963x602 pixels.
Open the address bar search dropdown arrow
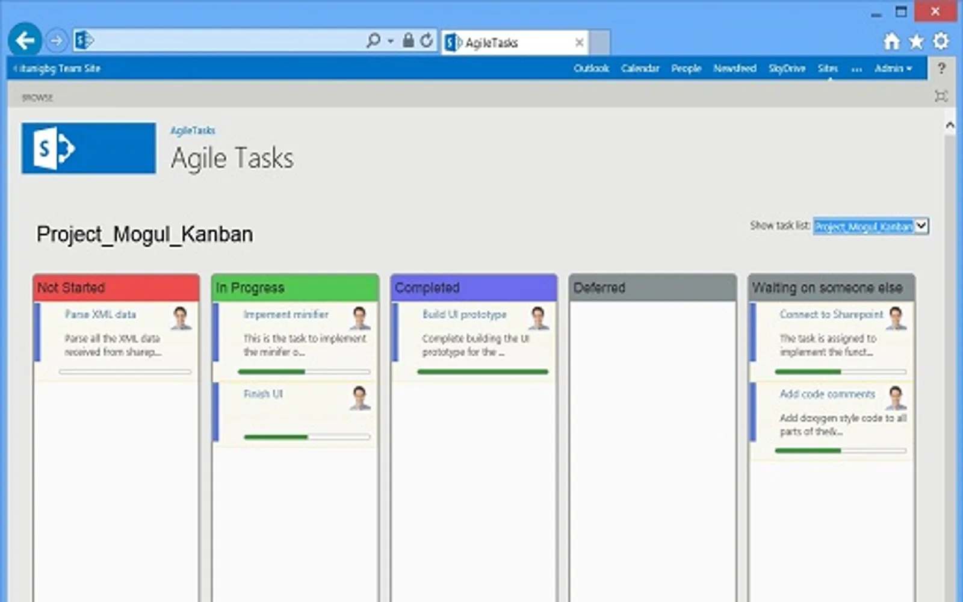[x=391, y=41]
